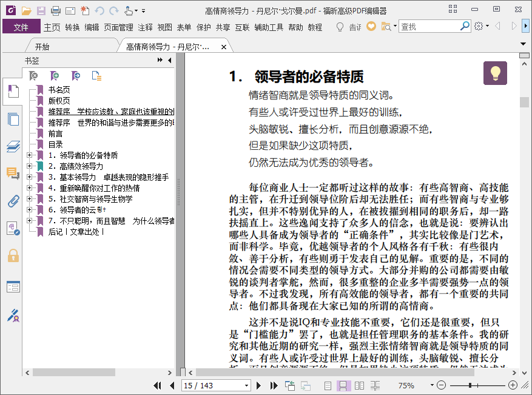Screen dimensions: 532x395
Task: Close the 高情商领导力 document tab
Action: [x=224, y=47]
